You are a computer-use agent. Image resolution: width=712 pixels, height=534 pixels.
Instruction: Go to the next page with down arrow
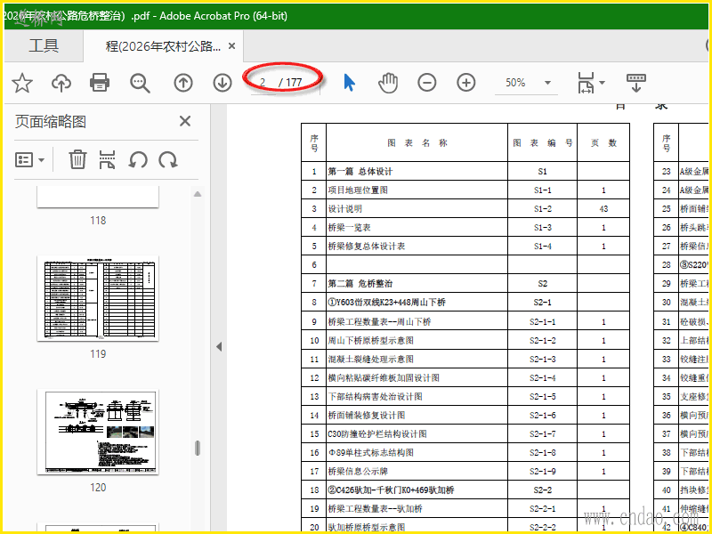[x=222, y=83]
